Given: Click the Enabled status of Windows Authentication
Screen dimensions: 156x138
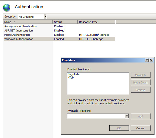Looking at the screenshot, I should [x=59, y=39].
